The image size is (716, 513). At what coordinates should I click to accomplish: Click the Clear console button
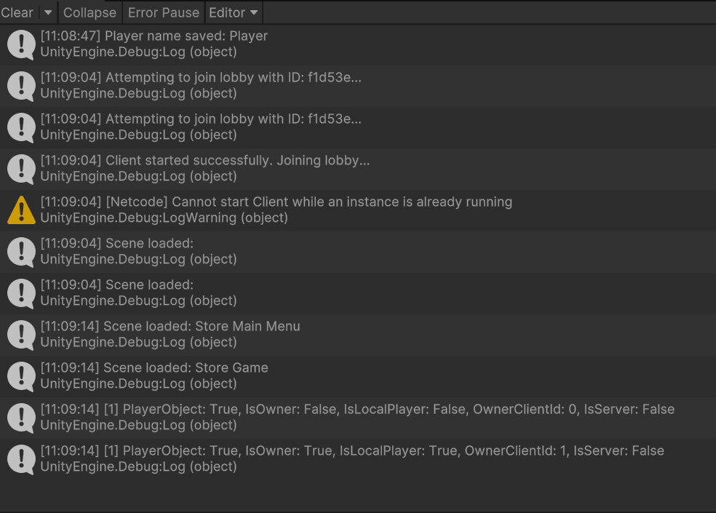pos(17,12)
